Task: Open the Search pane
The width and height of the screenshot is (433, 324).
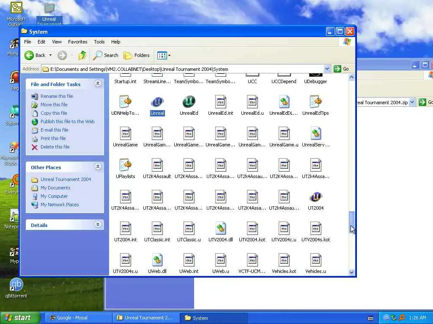Action: 105,55
